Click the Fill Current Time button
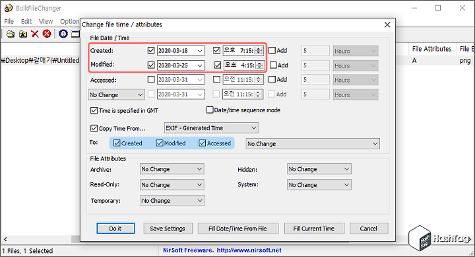The image size is (475, 257). click(x=314, y=229)
